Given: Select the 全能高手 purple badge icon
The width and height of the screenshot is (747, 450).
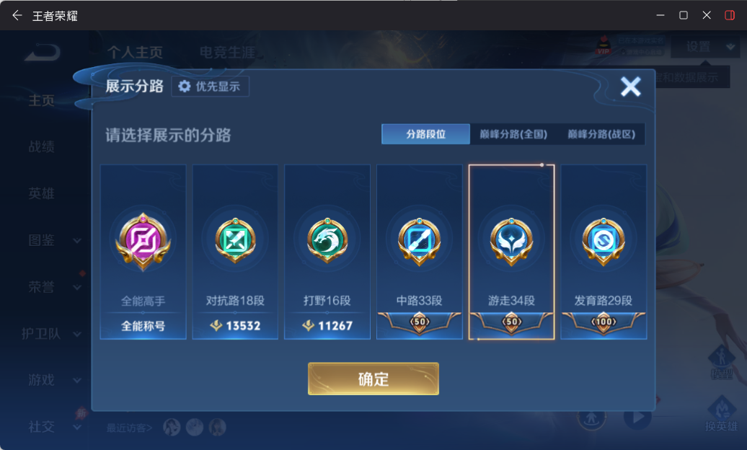Looking at the screenshot, I should [x=143, y=242].
